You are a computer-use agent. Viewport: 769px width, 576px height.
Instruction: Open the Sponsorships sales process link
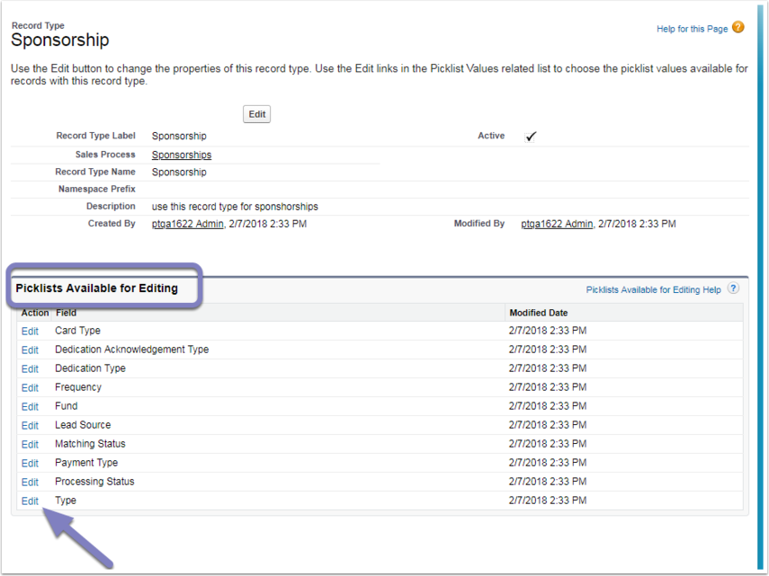coord(182,155)
